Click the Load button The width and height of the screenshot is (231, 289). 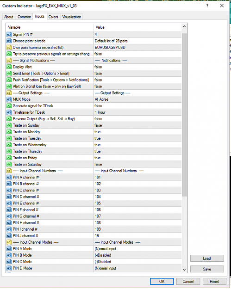[x=207, y=258]
